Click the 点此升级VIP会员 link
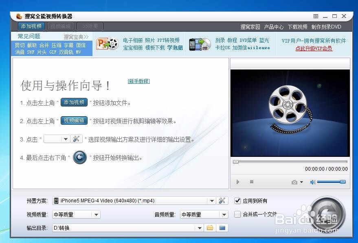 pos(314,48)
